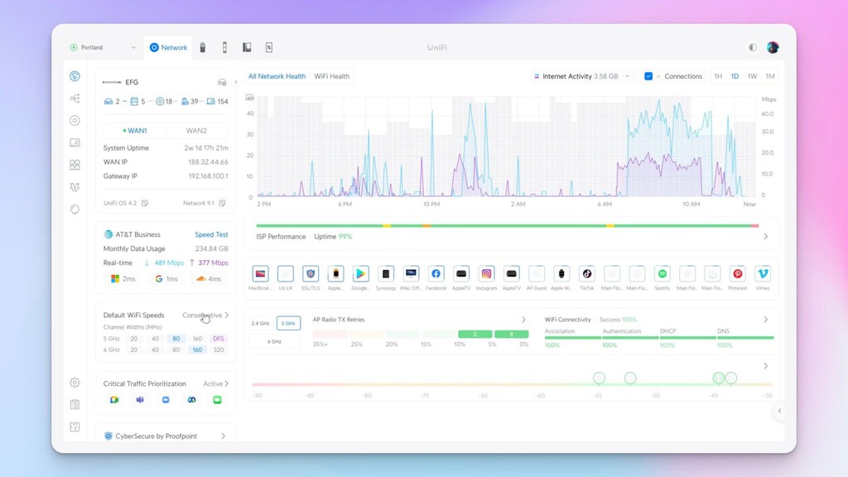The height and width of the screenshot is (477, 848).
Task: Switch to the WiFi Health tab
Action: click(331, 75)
